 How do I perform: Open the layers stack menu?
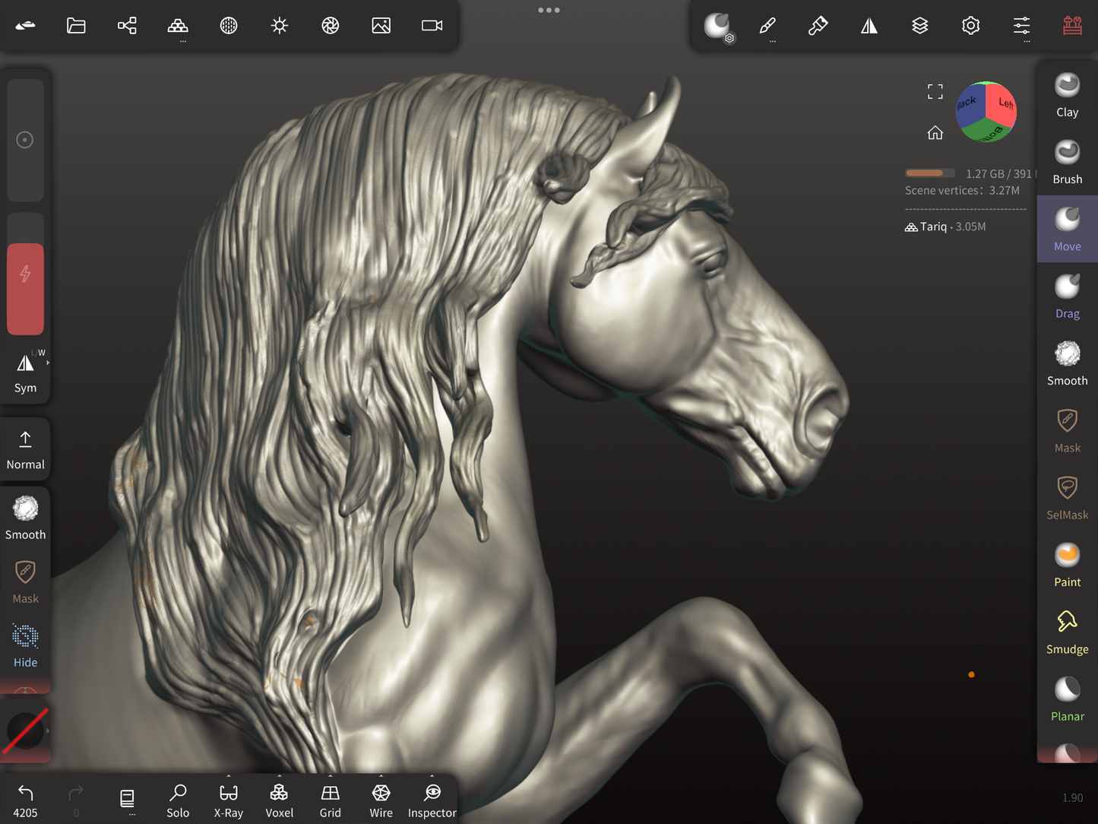click(919, 26)
